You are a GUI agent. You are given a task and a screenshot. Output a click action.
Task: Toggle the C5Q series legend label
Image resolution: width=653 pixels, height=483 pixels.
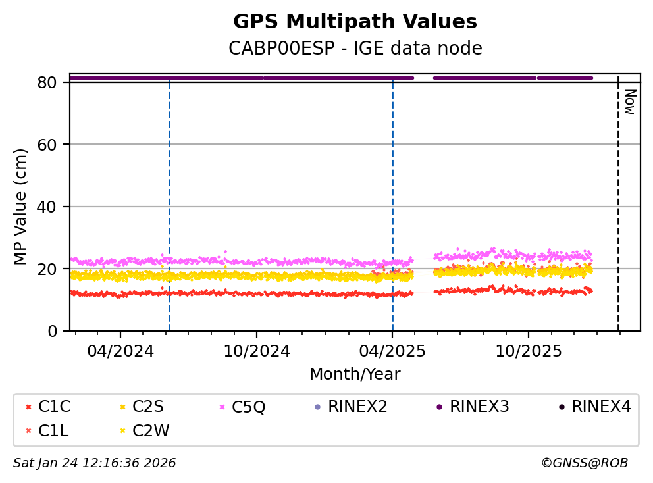pos(249,407)
